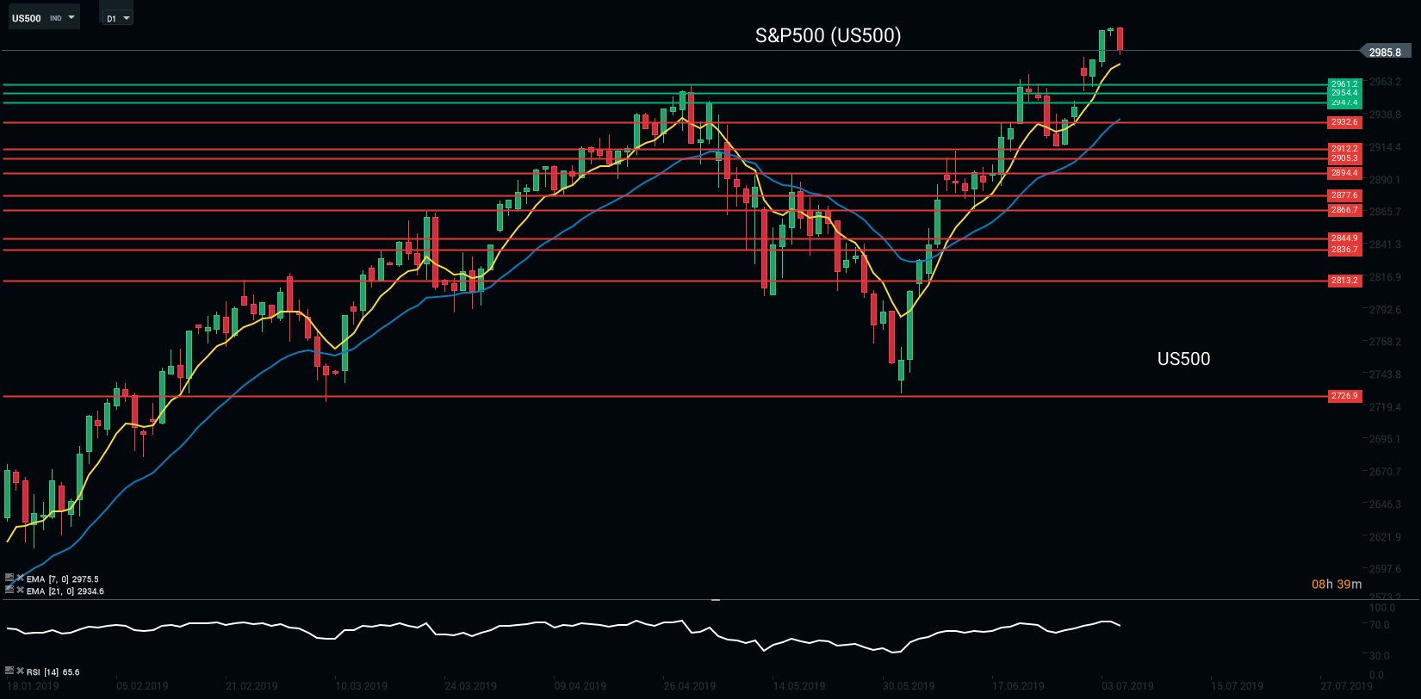
Task: Select the red 2836.7 level label
Action: pyautogui.click(x=1344, y=250)
